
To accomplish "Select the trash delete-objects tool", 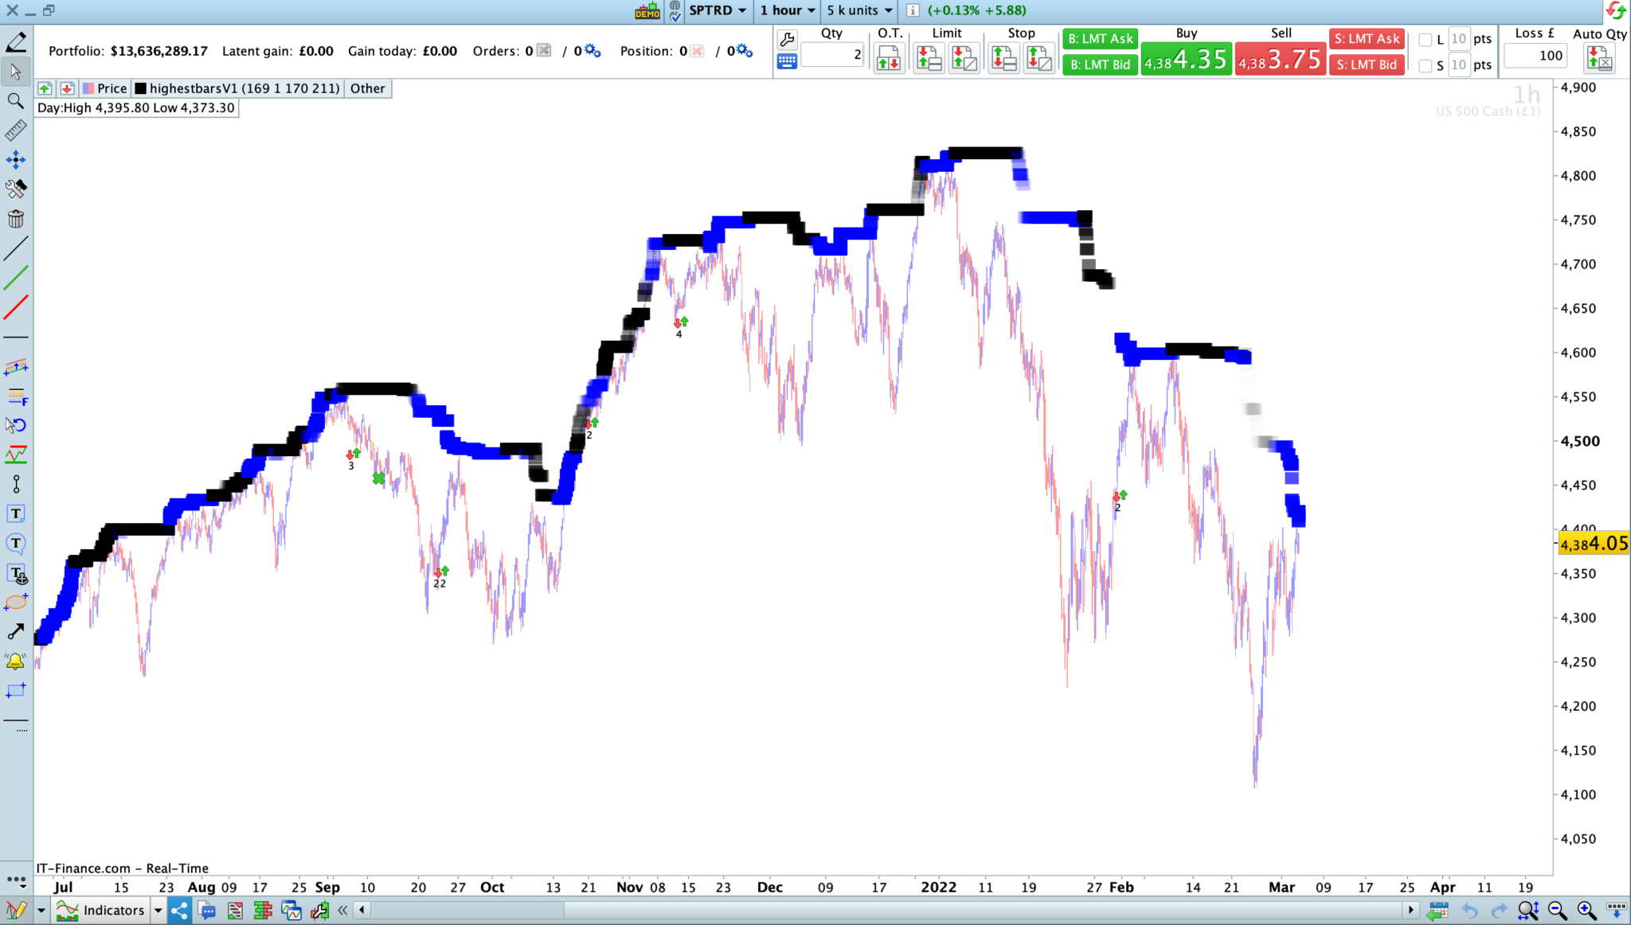I will (x=15, y=219).
